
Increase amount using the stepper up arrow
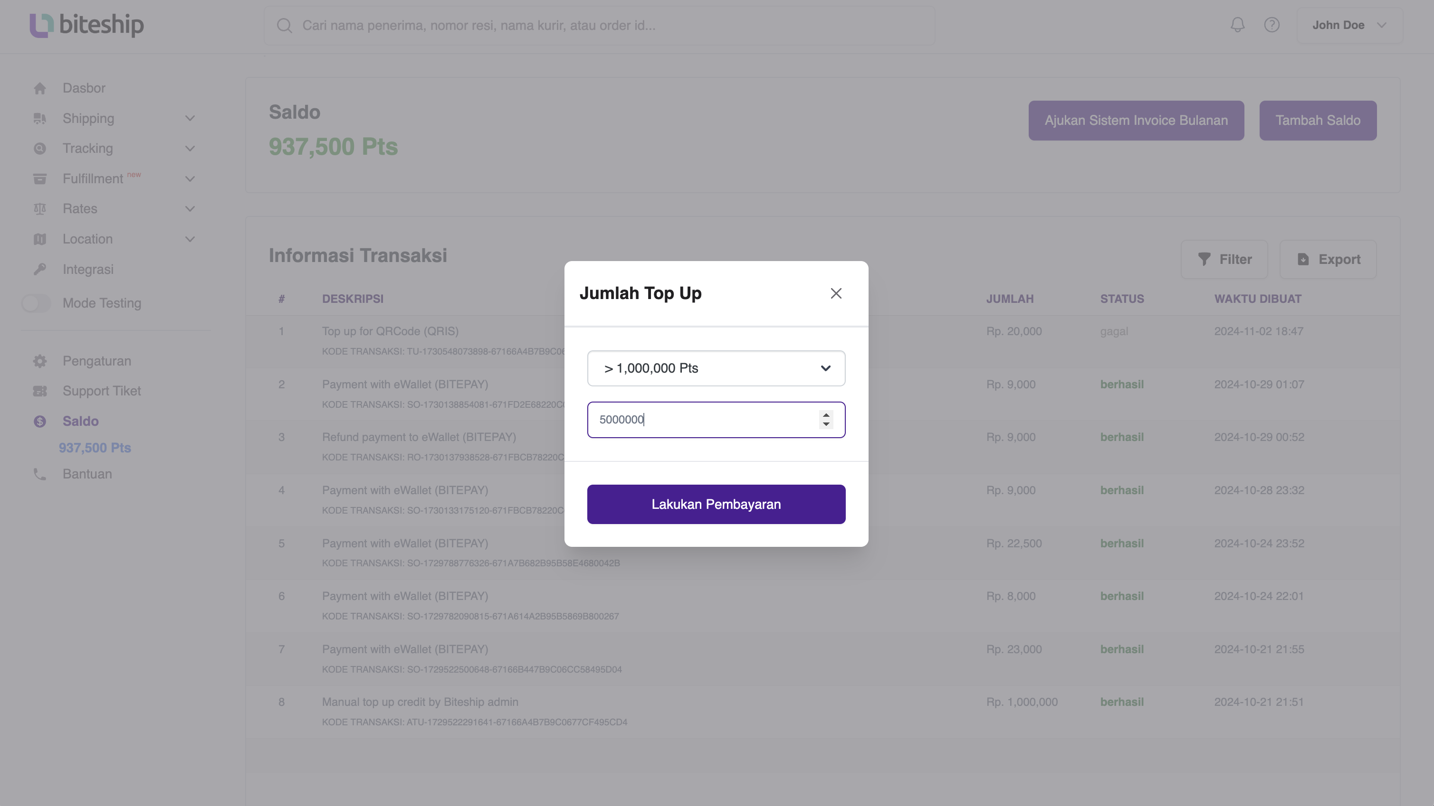[x=826, y=415]
